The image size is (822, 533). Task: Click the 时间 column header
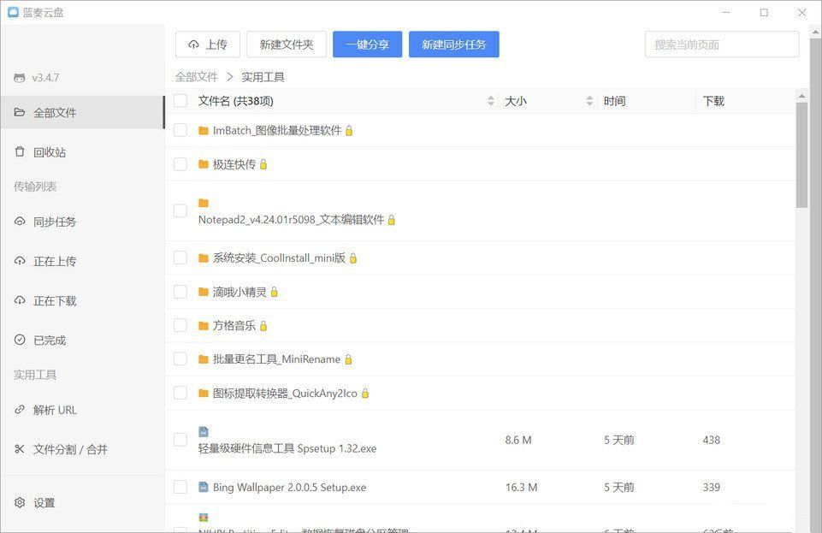(614, 101)
